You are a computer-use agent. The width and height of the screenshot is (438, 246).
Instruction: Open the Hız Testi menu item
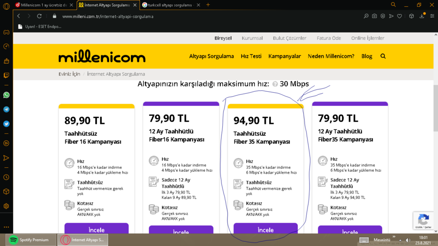click(x=251, y=56)
